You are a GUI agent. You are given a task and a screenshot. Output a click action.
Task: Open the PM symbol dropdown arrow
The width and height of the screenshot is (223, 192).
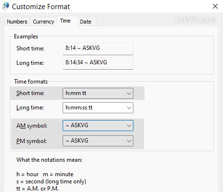(129, 141)
